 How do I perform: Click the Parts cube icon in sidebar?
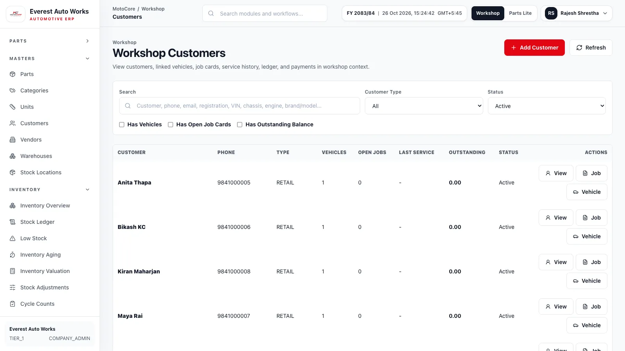tap(12, 74)
